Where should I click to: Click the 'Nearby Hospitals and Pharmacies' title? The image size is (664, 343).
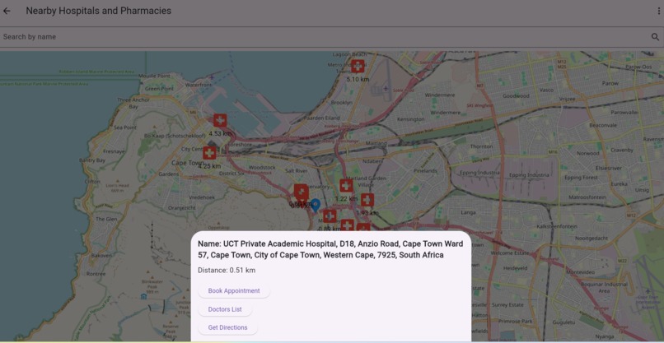pyautogui.click(x=99, y=11)
